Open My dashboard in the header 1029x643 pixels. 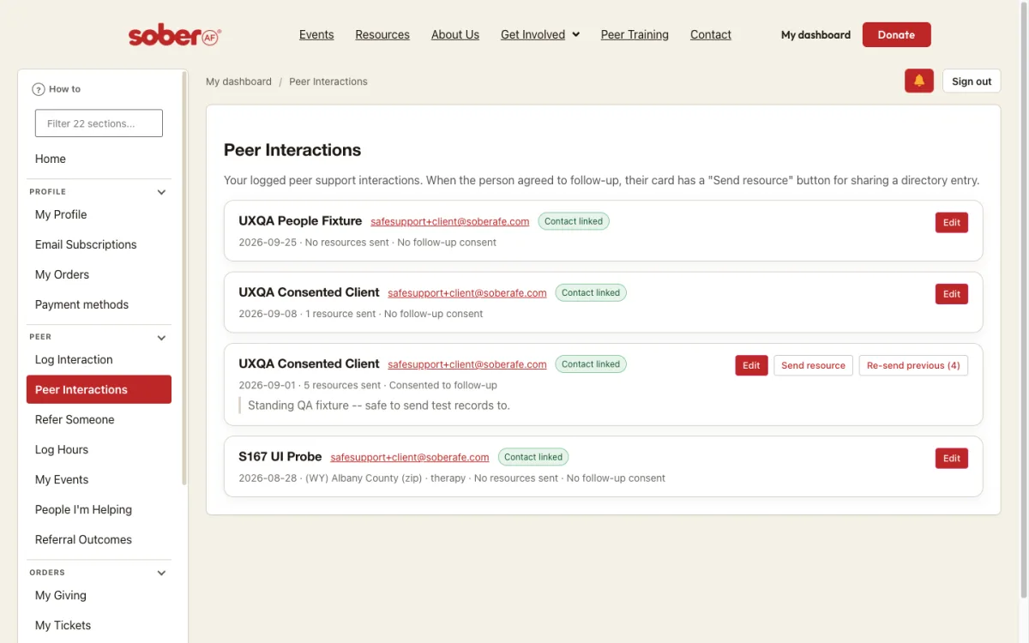point(815,35)
